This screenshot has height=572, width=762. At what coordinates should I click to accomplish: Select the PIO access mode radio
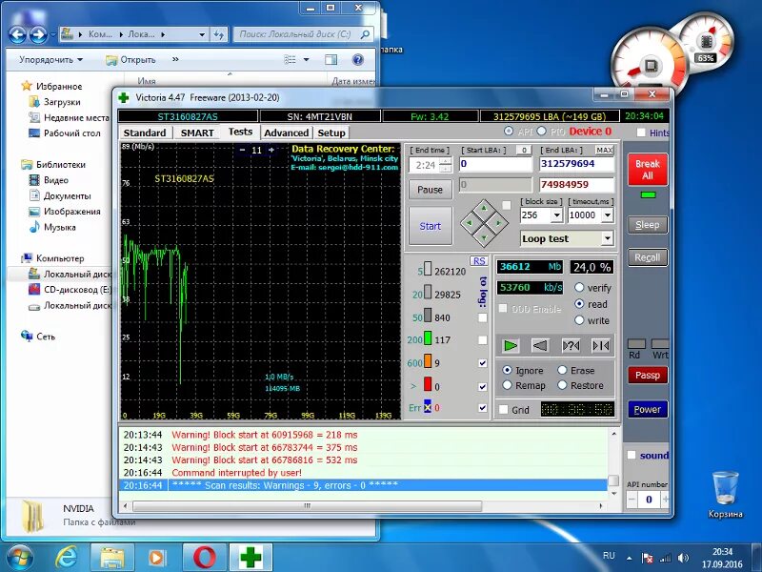tap(541, 131)
